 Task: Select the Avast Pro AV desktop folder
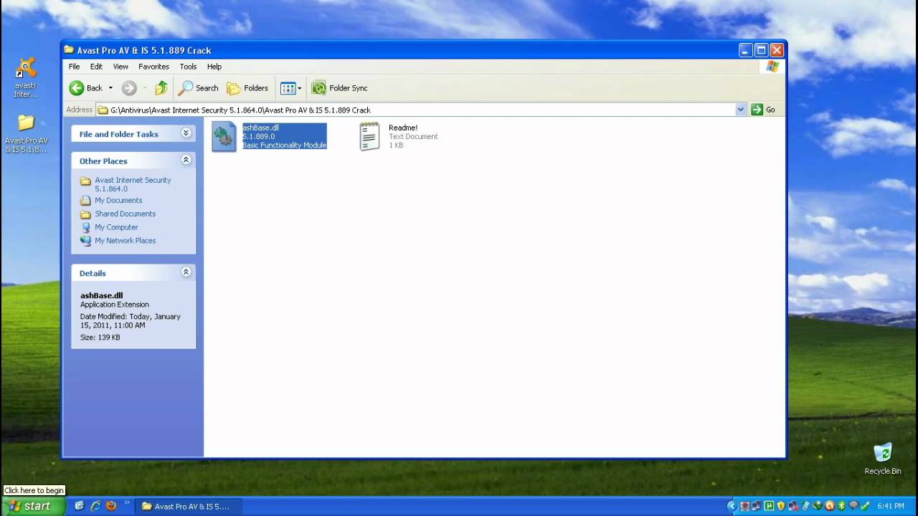pyautogui.click(x=26, y=133)
